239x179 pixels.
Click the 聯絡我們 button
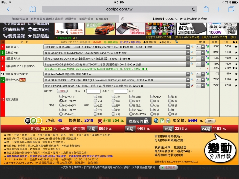(x=139, y=121)
